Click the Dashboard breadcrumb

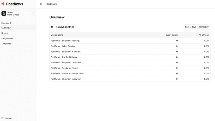52,4
